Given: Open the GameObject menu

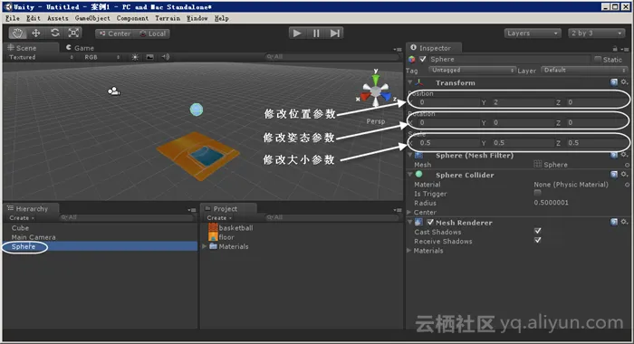Looking at the screenshot, I should click(92, 18).
